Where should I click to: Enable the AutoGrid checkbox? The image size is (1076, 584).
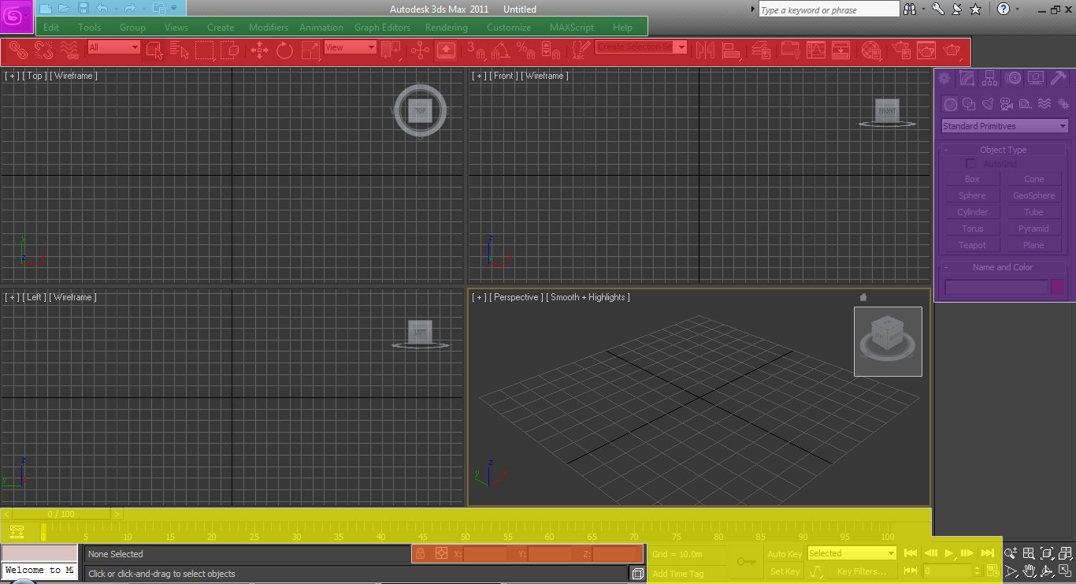coord(971,164)
